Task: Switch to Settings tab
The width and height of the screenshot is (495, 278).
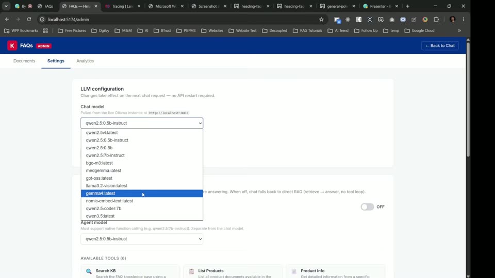Action: (x=56, y=61)
